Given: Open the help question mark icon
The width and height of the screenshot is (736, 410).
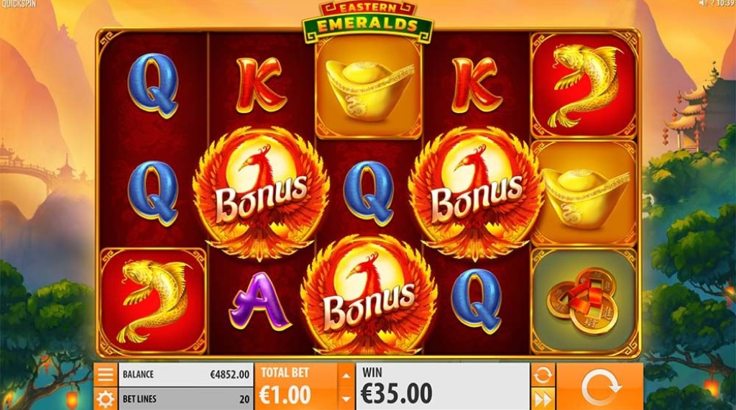Looking at the screenshot, I should 712,4.
